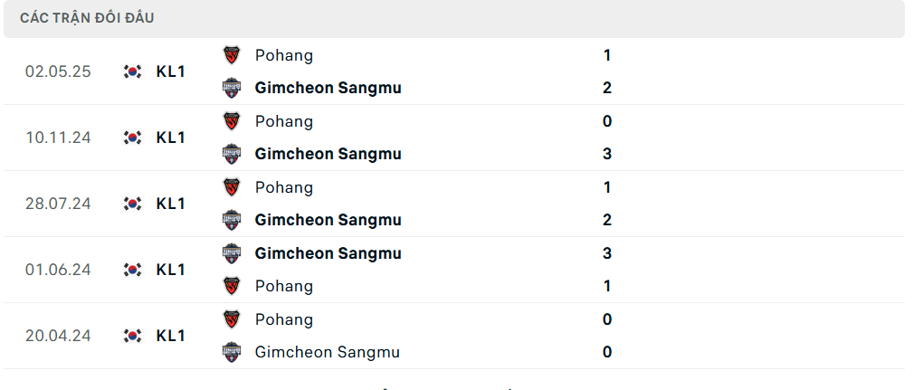Click Pohang crest in 01.06.24 match
This screenshot has width=914, height=390.
point(232,286)
